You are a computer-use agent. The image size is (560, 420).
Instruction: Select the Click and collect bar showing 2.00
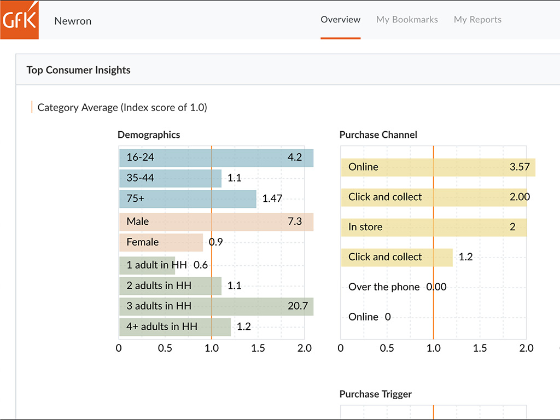(x=432, y=197)
